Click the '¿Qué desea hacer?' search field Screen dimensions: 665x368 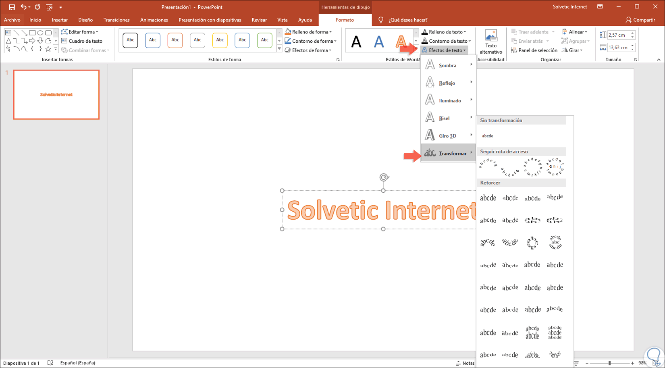[x=408, y=20]
